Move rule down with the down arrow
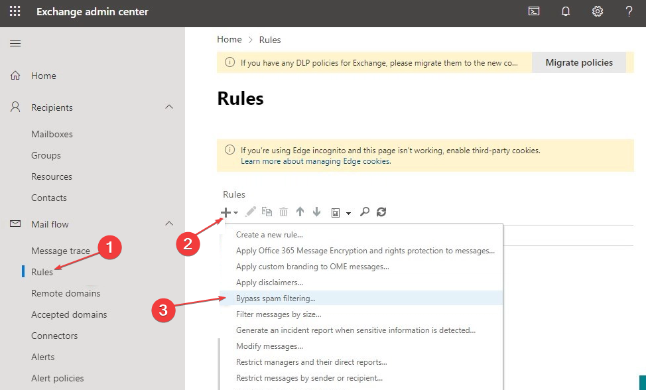This screenshot has width=646, height=390. [316, 212]
